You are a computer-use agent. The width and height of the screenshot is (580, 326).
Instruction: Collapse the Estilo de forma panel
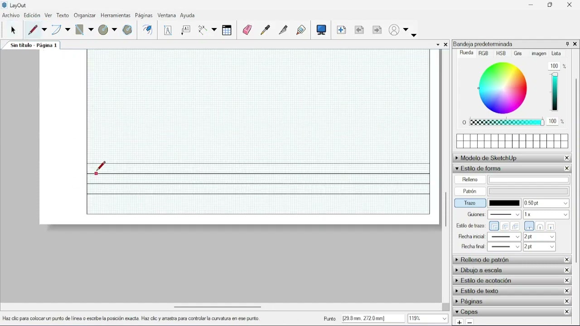click(x=457, y=169)
